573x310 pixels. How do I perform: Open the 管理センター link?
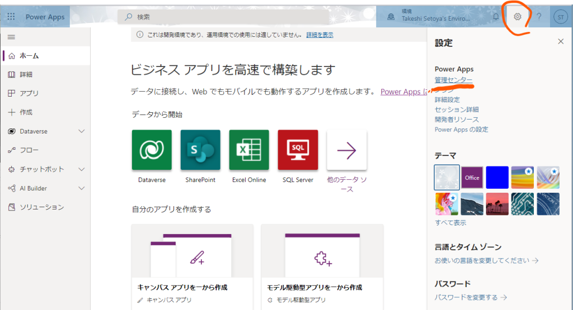[x=453, y=79]
